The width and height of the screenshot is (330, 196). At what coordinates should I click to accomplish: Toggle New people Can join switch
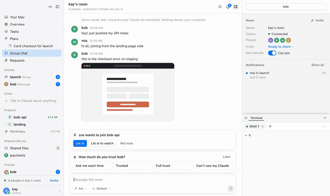[272, 53]
